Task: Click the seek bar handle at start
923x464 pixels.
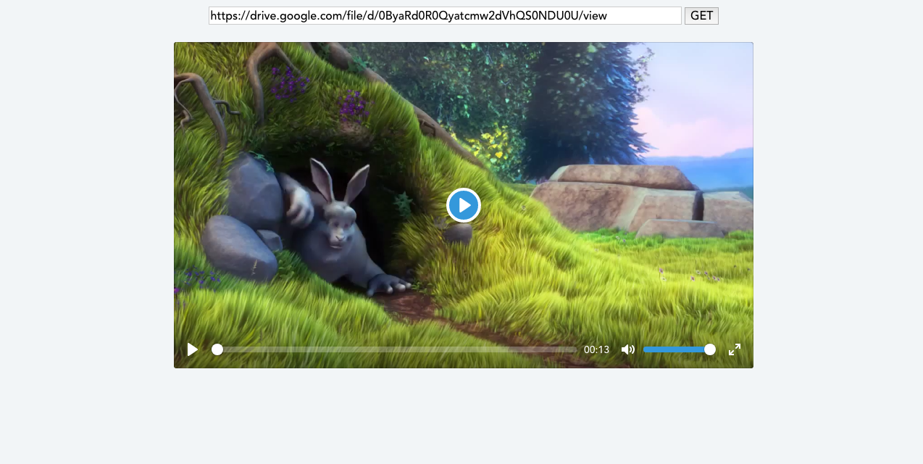Action: click(x=217, y=349)
